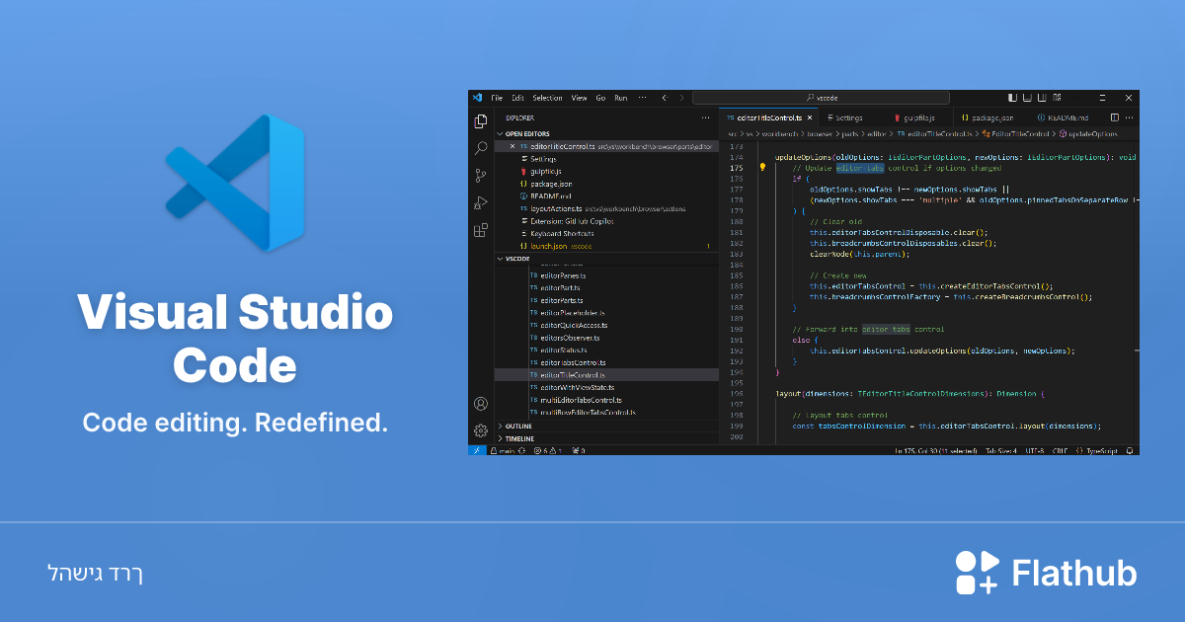Switch to the Settings tab
Image resolution: width=1185 pixels, height=622 pixels.
tap(847, 117)
